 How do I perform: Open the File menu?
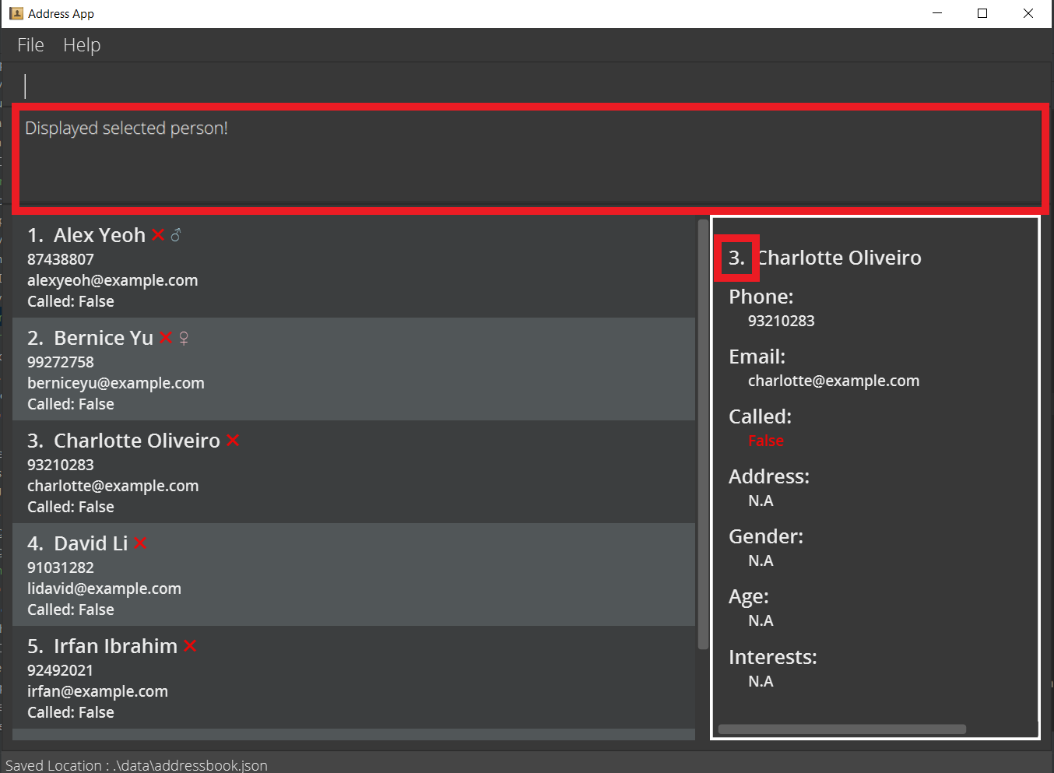click(x=30, y=45)
